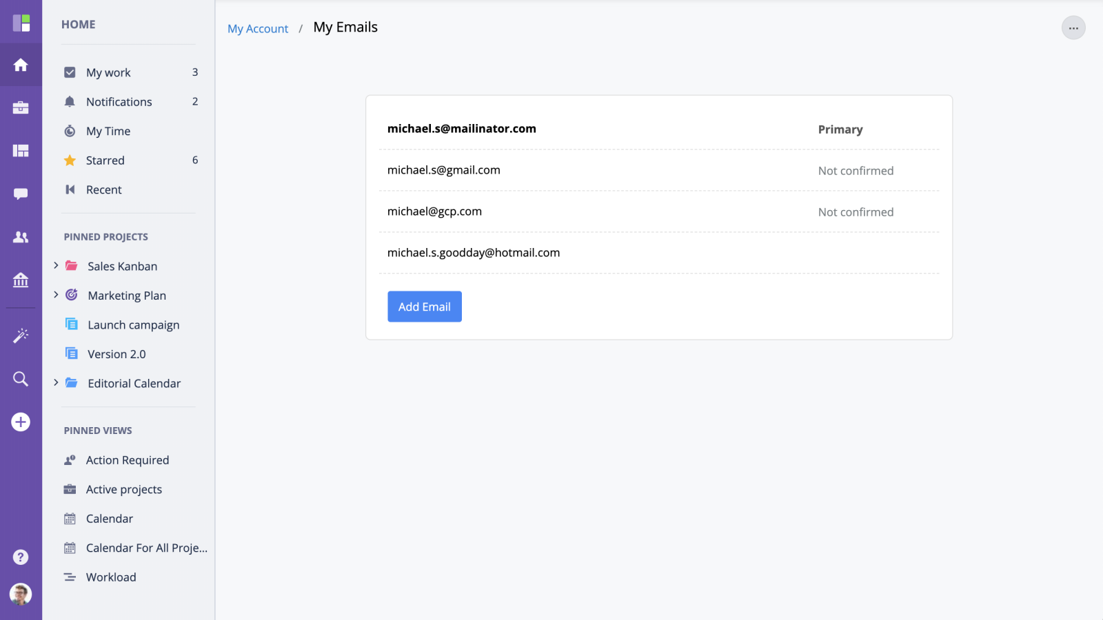
Task: Click the Notifications count 2
Action: point(195,102)
